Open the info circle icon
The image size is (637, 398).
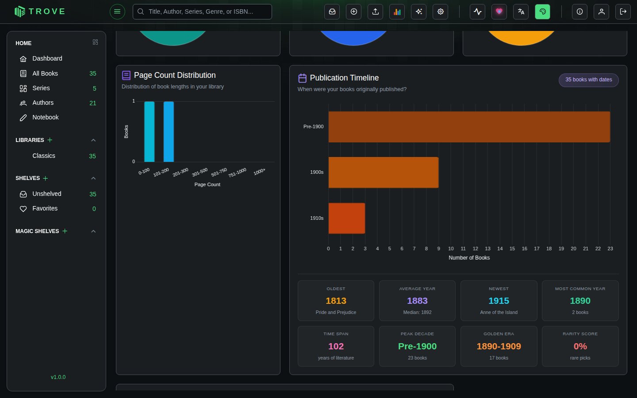tap(579, 11)
